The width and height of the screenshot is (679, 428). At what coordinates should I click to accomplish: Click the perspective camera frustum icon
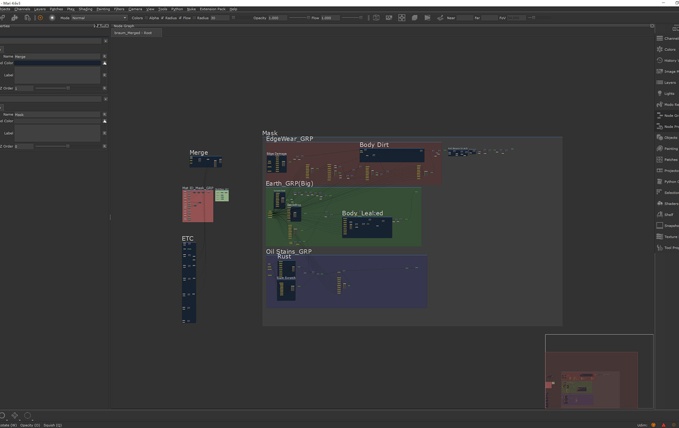pos(427,18)
